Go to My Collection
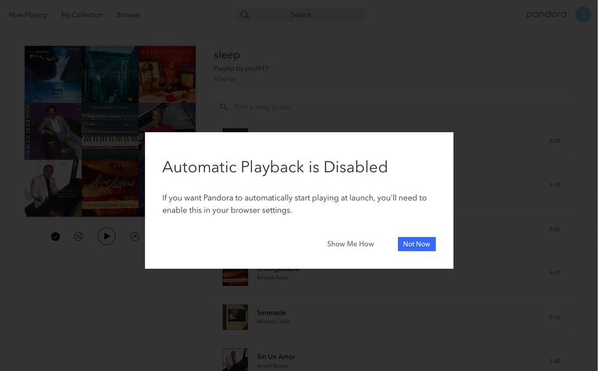The width and height of the screenshot is (598, 371). coord(82,15)
